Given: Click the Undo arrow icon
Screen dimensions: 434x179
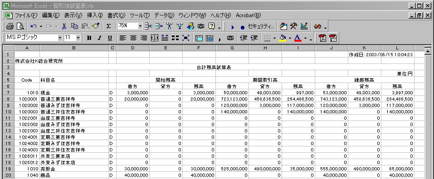Looking at the screenshot, I should click(x=34, y=27).
